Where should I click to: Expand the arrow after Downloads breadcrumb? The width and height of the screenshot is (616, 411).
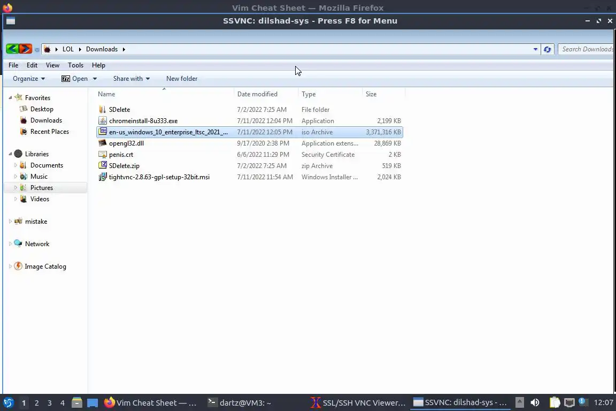point(124,49)
